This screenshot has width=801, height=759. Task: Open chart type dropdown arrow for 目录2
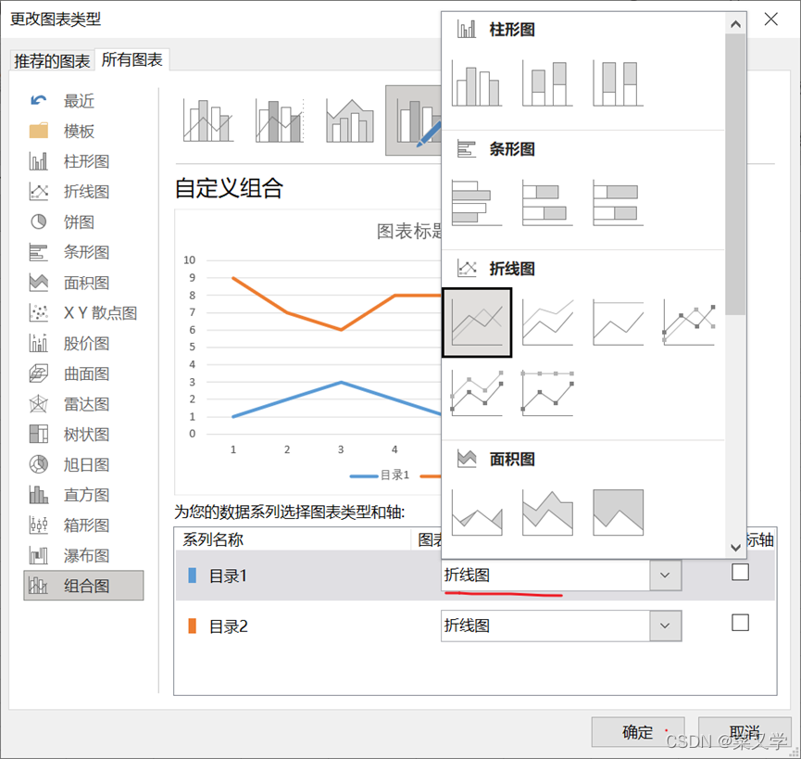665,626
